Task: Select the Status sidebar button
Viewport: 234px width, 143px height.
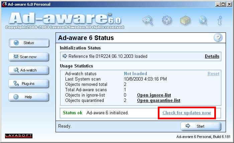Action: point(29,43)
